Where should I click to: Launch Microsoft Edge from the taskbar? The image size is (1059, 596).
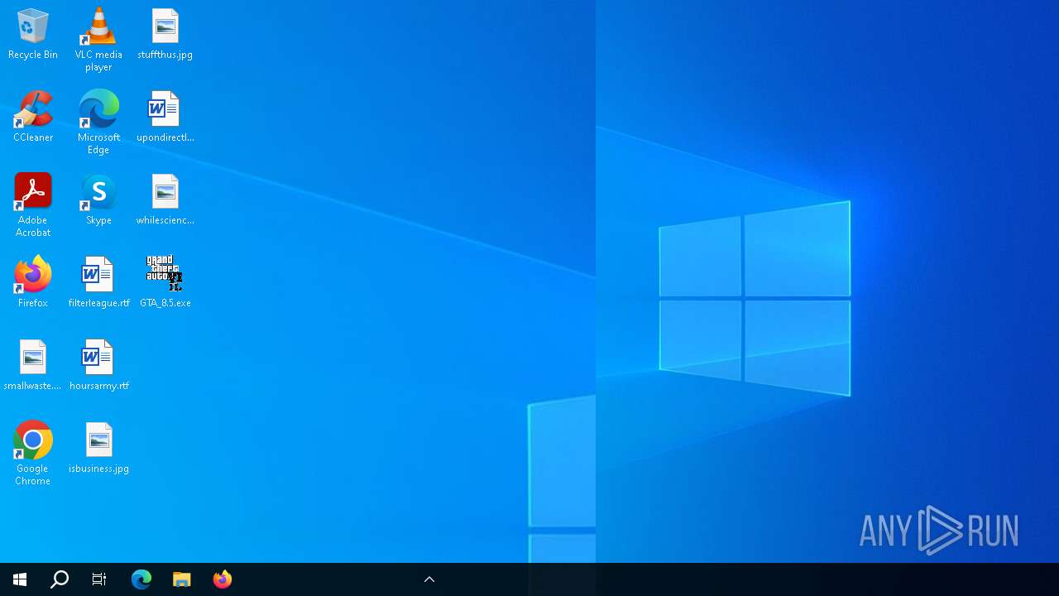141,579
